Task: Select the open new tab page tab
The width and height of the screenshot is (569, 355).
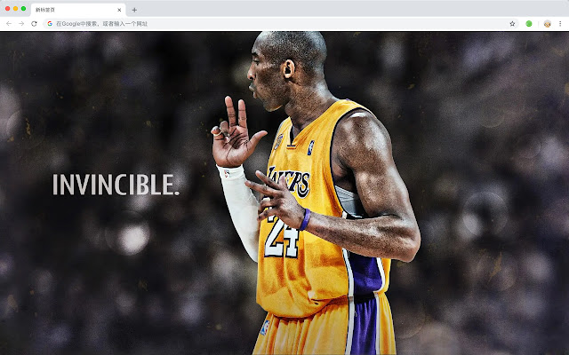Action: click(x=78, y=10)
